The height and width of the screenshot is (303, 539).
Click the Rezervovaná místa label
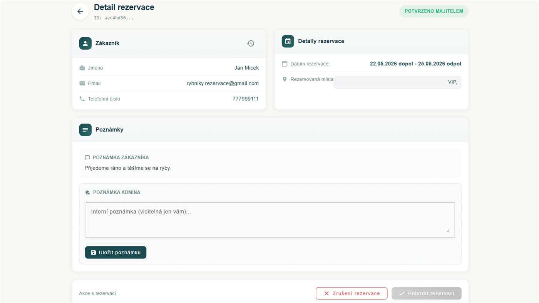tap(312, 79)
